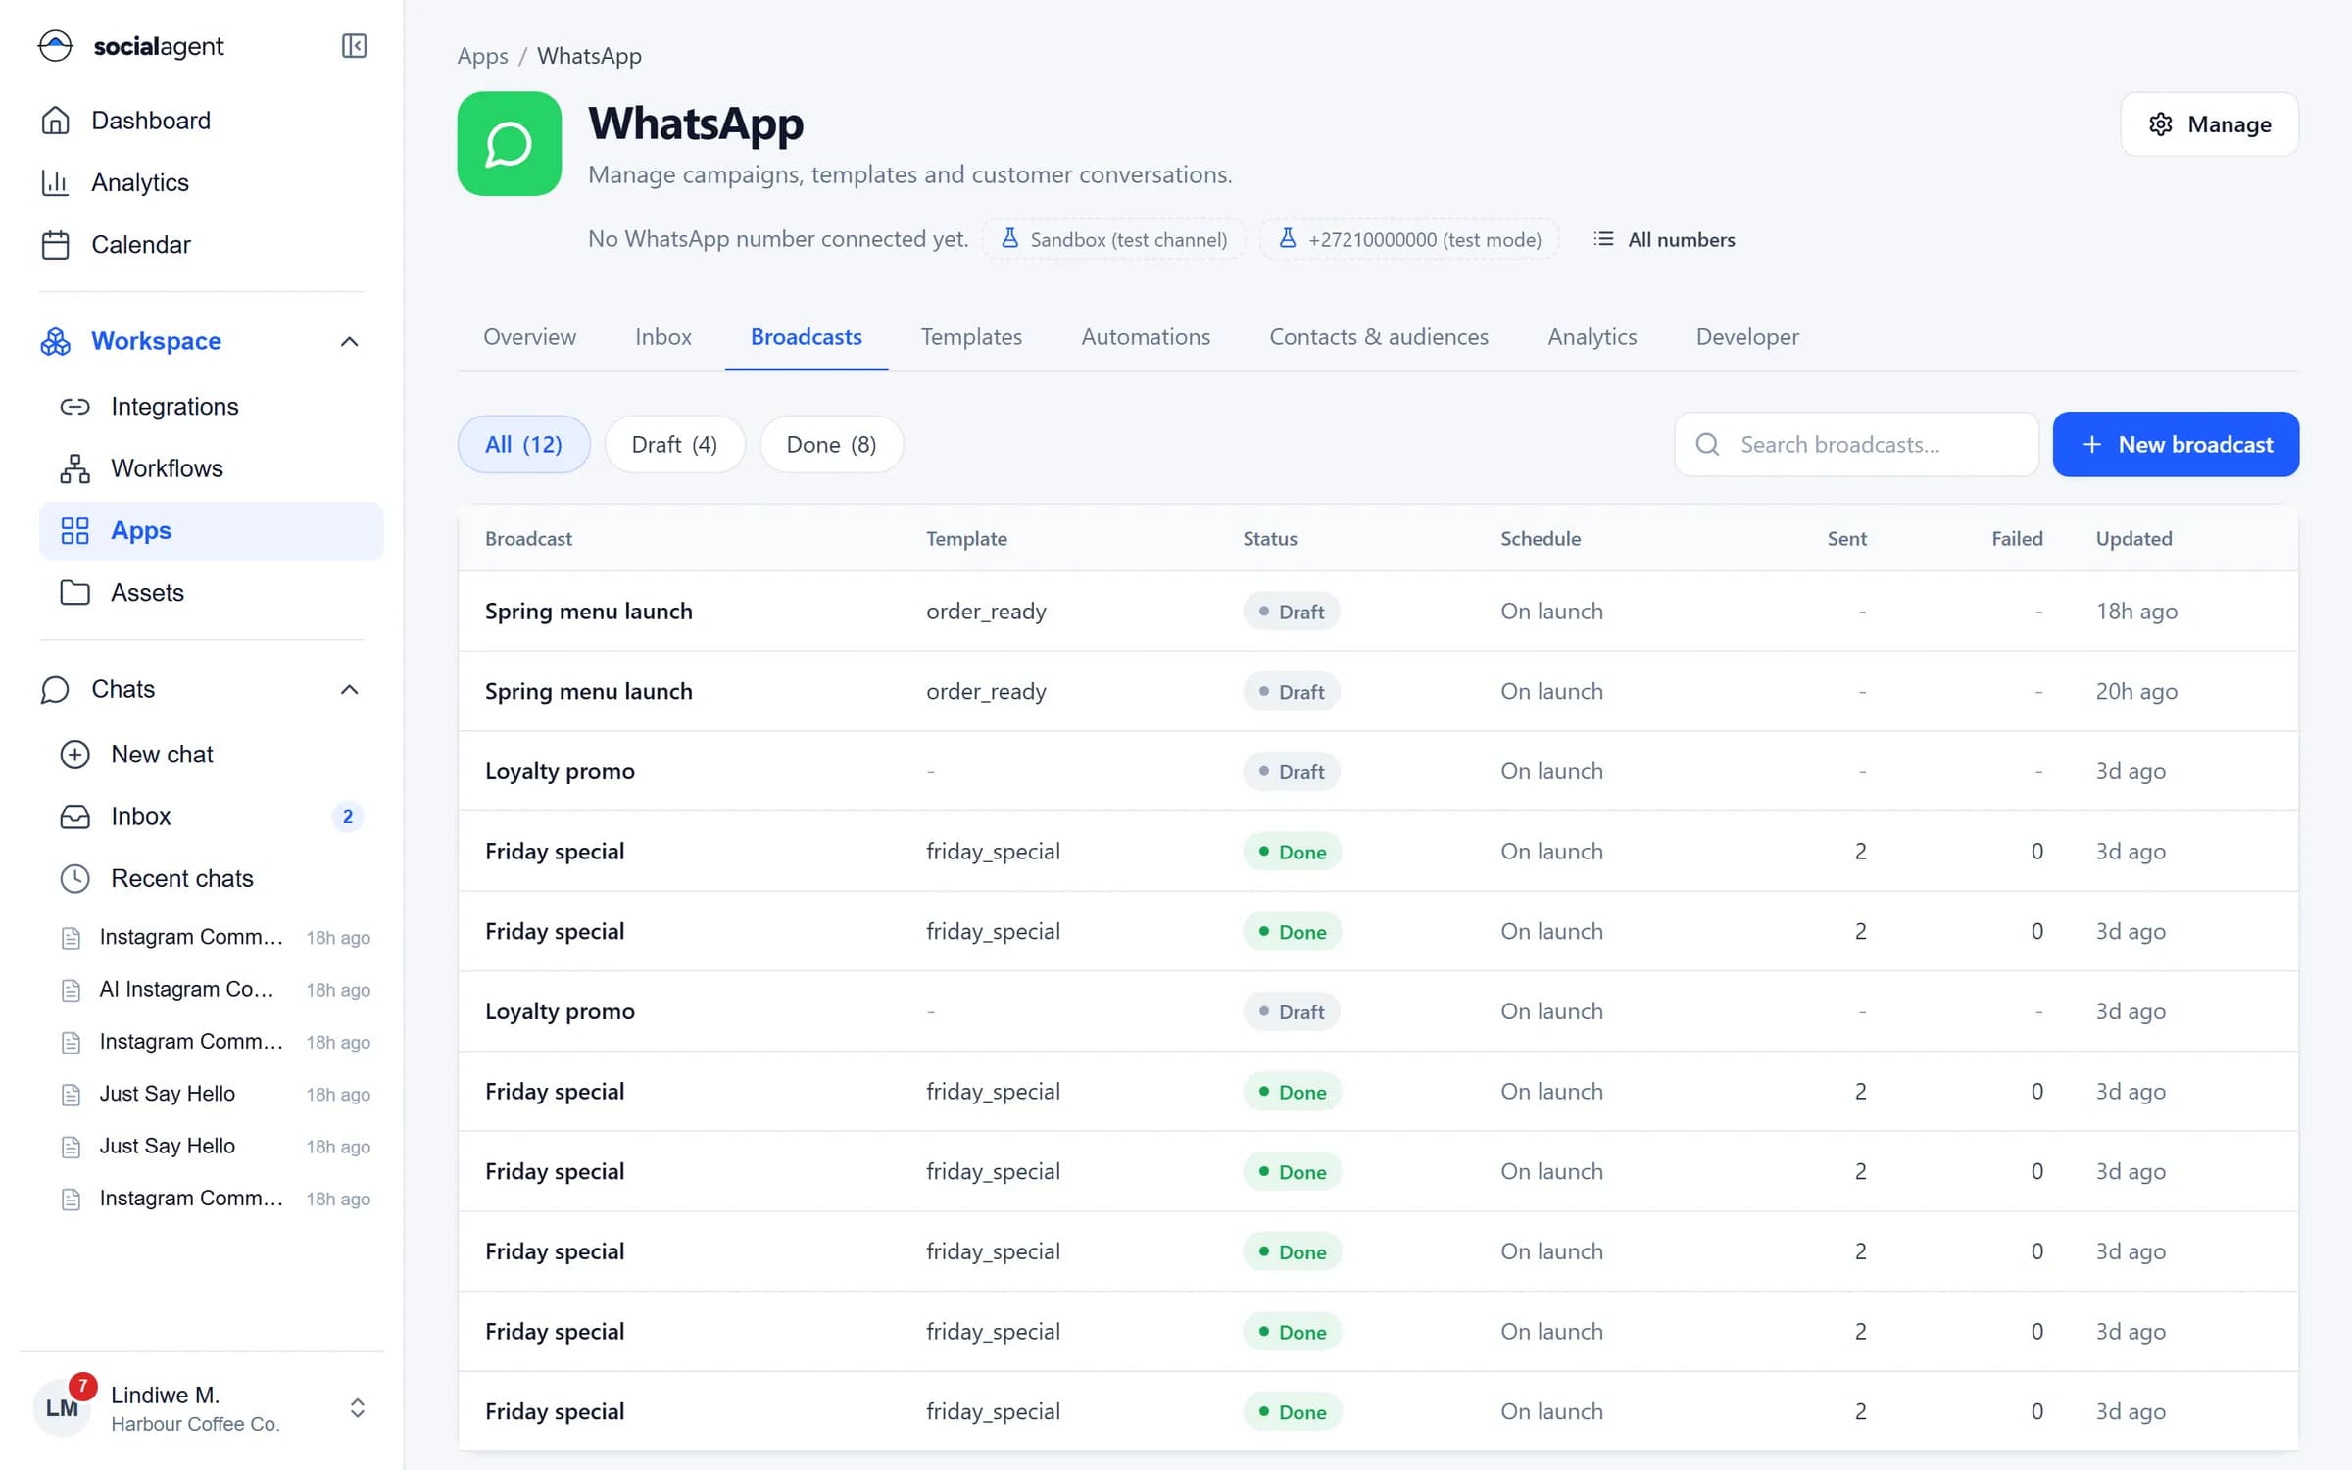This screenshot has width=2352, height=1470.
Task: Open Workflows diagram icon
Action: coord(75,468)
